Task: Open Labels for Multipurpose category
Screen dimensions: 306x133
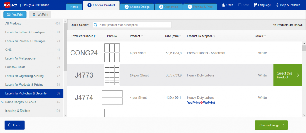Action: coord(32,58)
